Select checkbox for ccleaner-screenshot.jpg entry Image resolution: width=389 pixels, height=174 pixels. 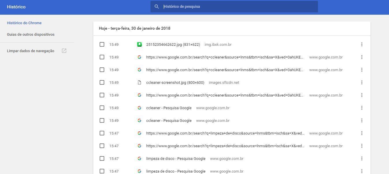(102, 82)
